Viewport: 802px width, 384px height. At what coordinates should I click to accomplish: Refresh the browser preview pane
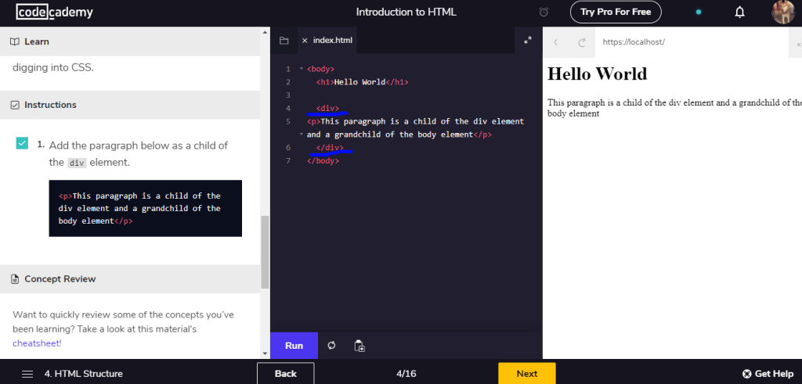pos(582,42)
